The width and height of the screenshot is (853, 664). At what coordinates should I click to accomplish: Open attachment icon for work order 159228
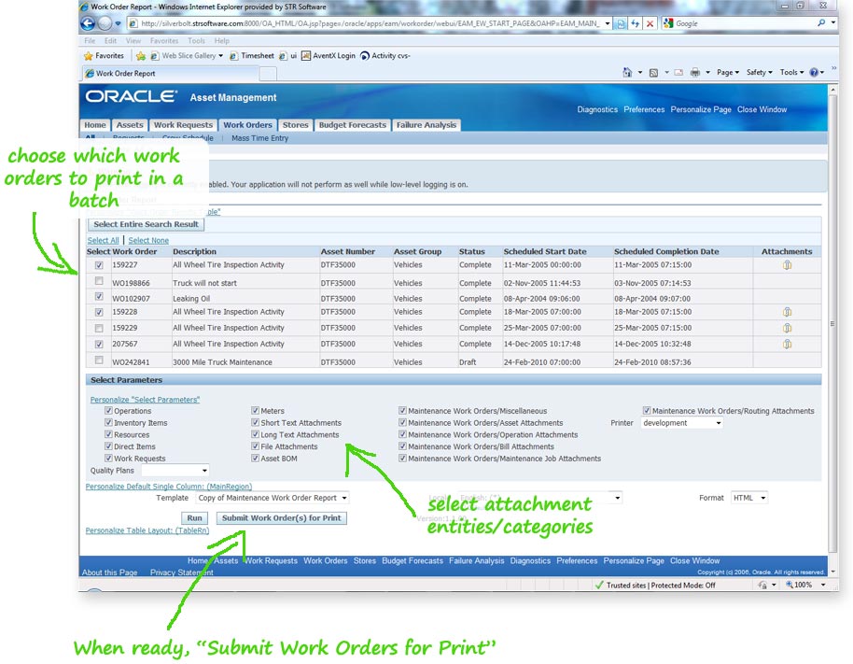coord(787,312)
